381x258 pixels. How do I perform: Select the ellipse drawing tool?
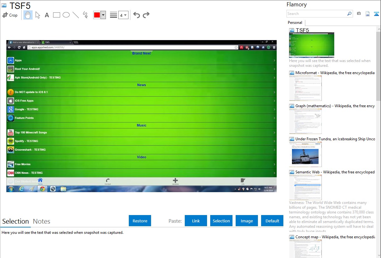[x=66, y=15]
